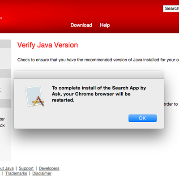Click the installer document icon in dialog
This screenshot has height=179, width=179.
pos(35,96)
